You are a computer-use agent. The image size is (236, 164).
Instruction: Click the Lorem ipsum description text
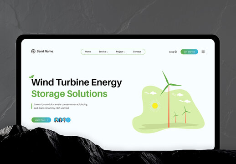click(61, 106)
